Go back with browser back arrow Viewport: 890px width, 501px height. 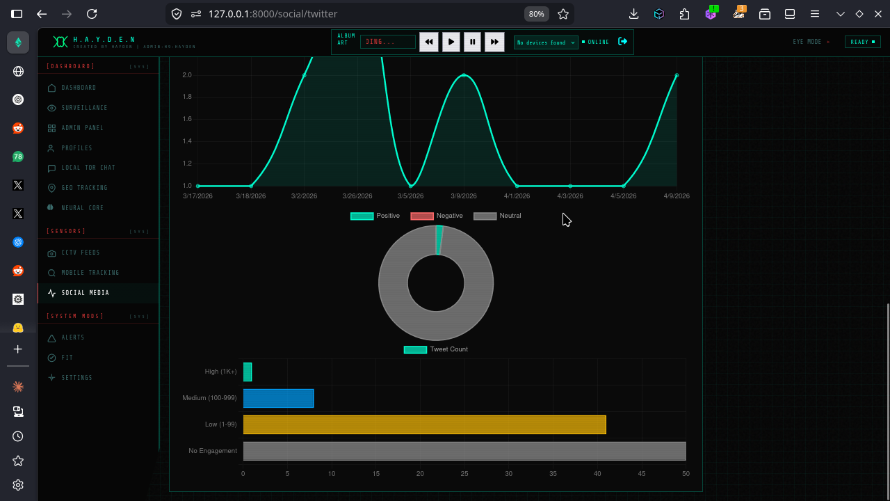(x=42, y=14)
